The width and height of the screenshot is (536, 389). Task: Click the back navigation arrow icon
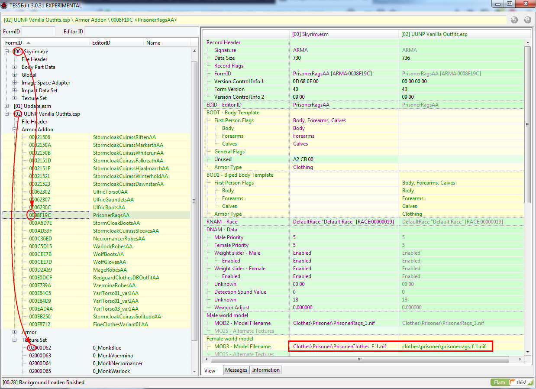tap(514, 20)
